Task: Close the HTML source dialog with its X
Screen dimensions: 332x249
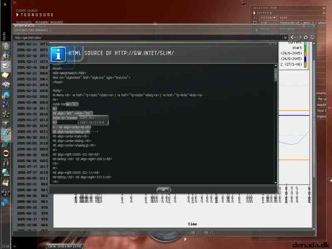Action: pyautogui.click(x=275, y=44)
